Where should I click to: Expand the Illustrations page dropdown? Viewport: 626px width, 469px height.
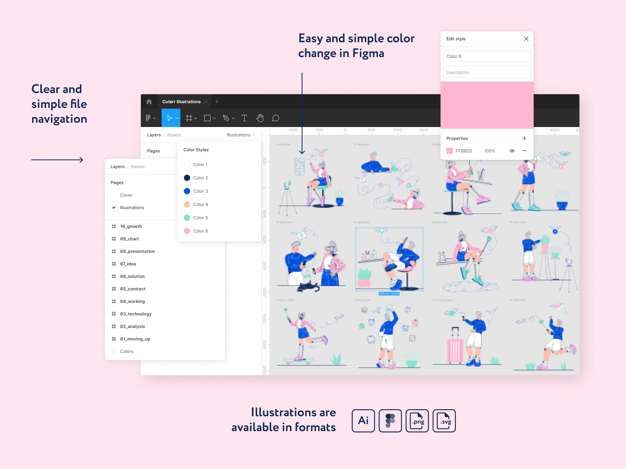click(x=241, y=135)
